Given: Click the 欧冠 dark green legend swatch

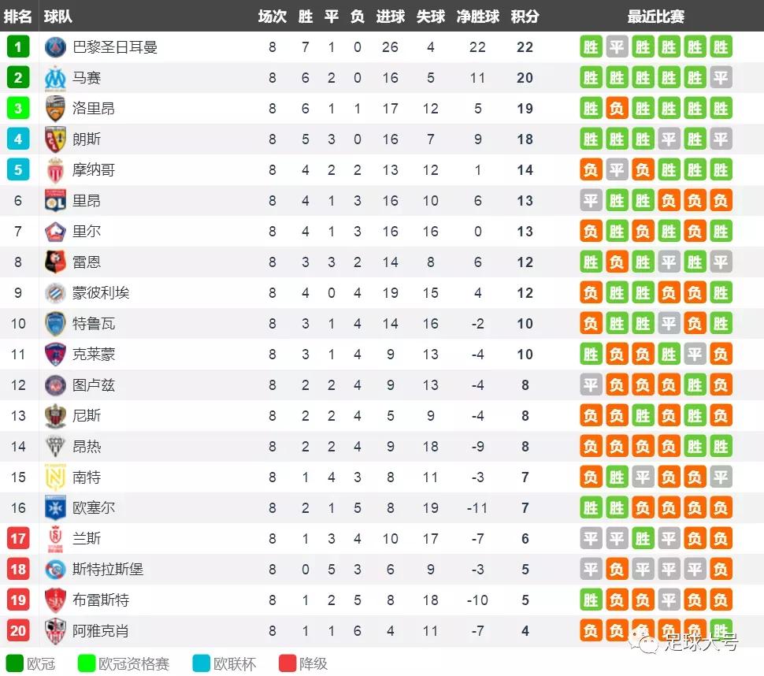Looking at the screenshot, I should point(15,663).
